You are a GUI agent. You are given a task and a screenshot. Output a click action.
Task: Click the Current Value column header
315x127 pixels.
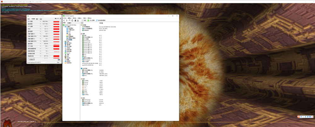(101, 23)
